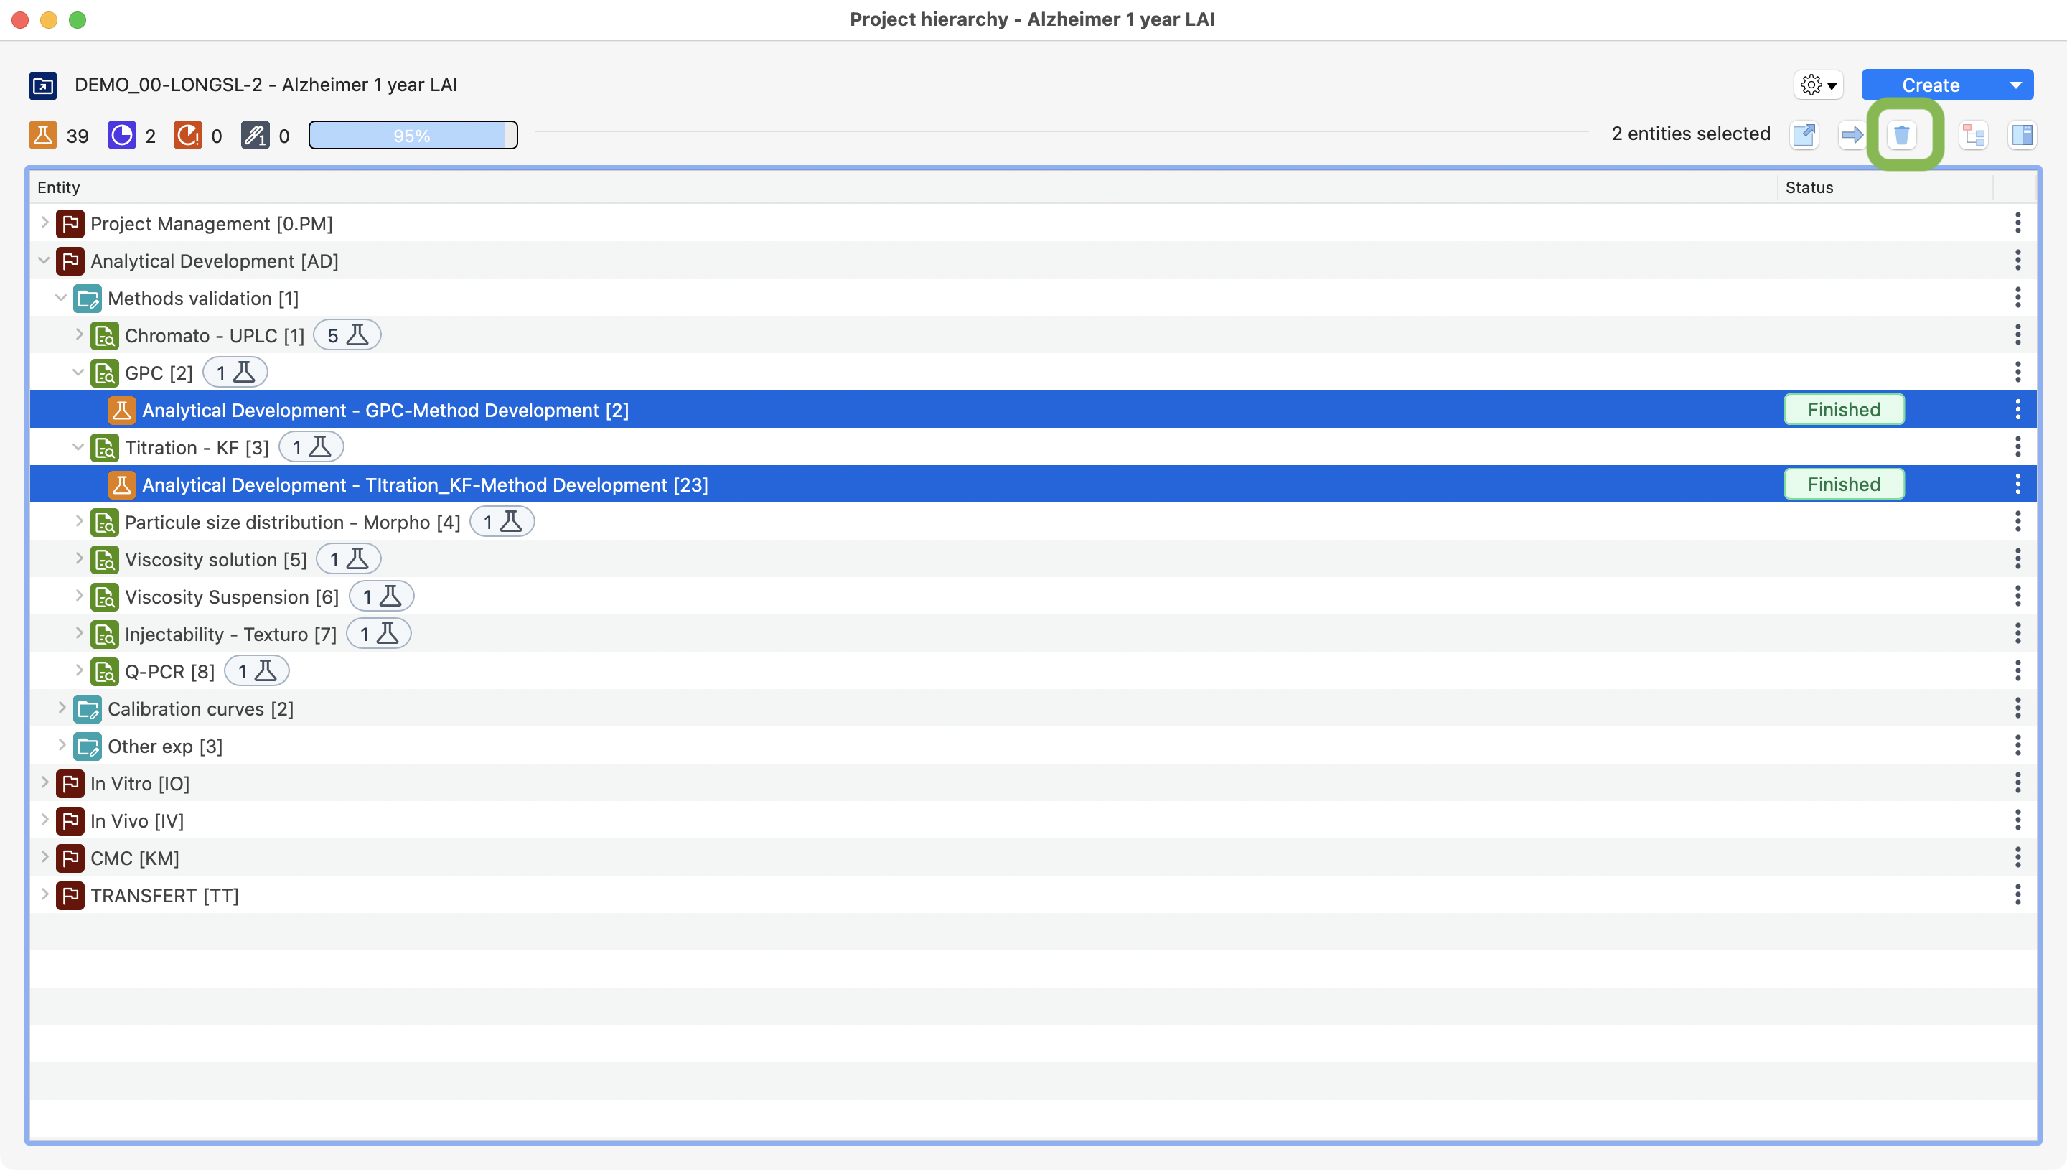Expand In Vivo [IV] node
Screen dimensions: 2067x1170
45,820
